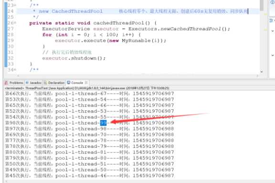
Task: Click the Javadoc tab icon
Action: [27, 83]
